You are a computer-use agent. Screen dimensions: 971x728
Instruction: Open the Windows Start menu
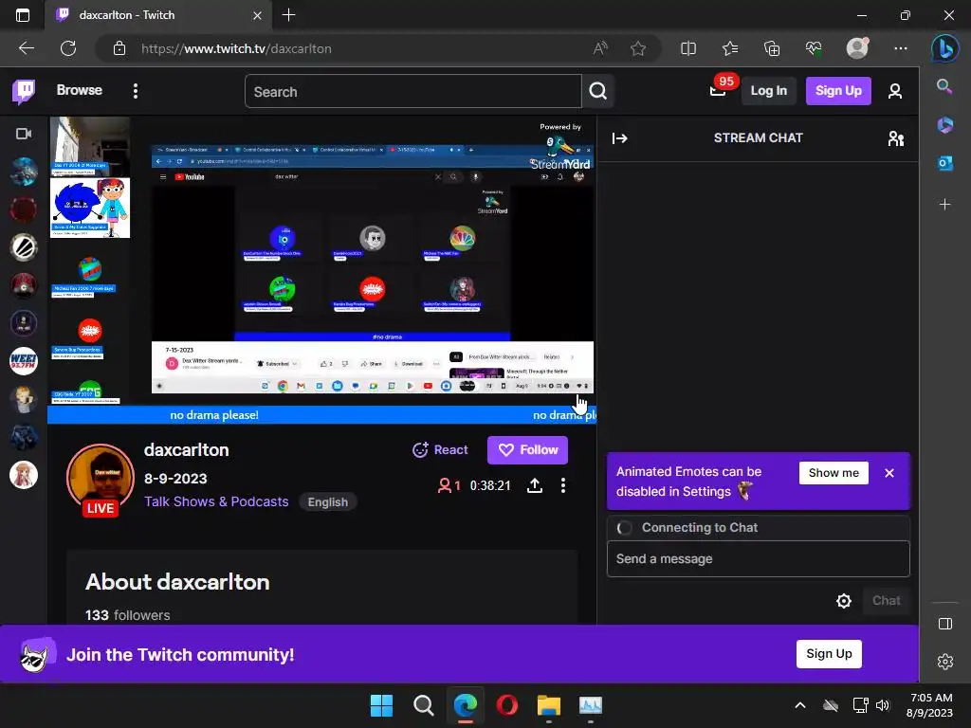click(x=381, y=705)
